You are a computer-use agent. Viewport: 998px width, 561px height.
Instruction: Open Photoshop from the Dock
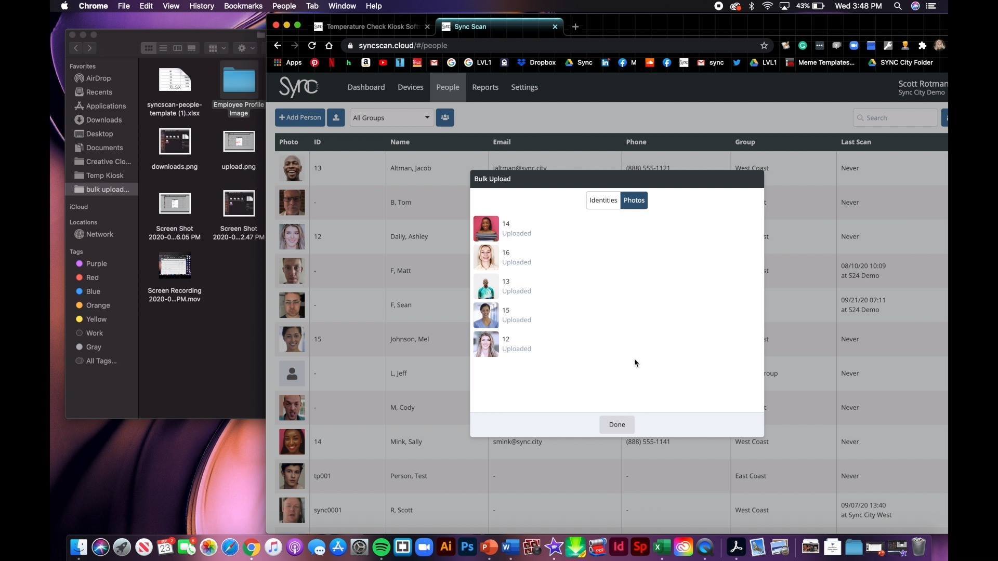[467, 547]
